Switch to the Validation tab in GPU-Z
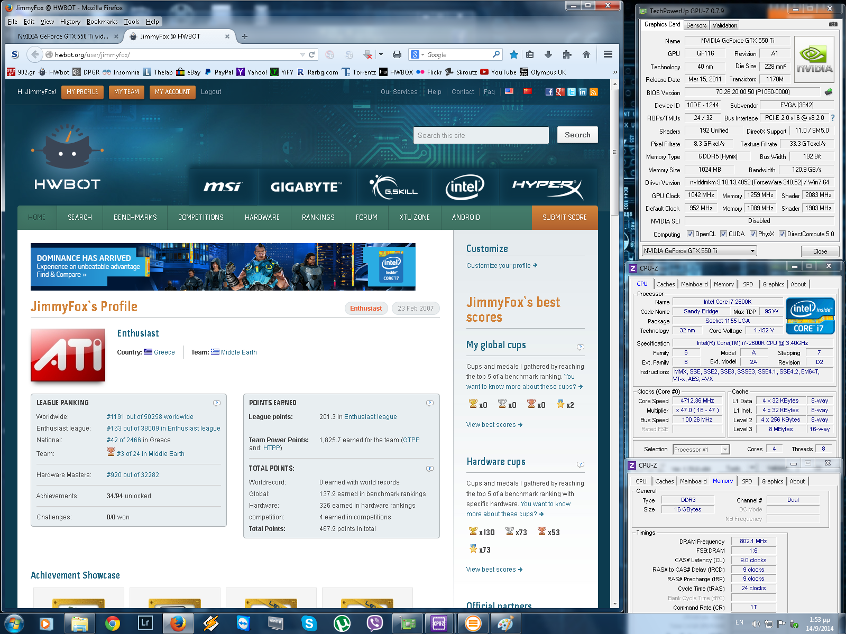The height and width of the screenshot is (634, 846). click(724, 25)
